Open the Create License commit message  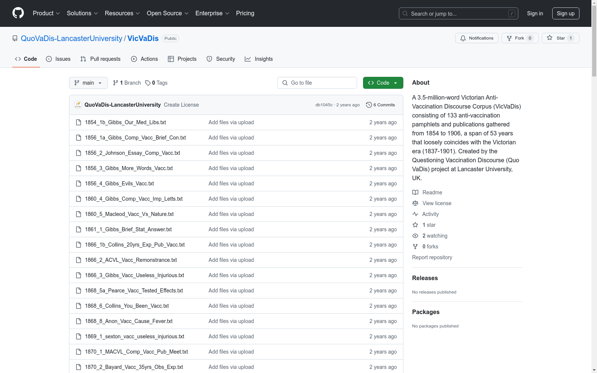point(181,105)
